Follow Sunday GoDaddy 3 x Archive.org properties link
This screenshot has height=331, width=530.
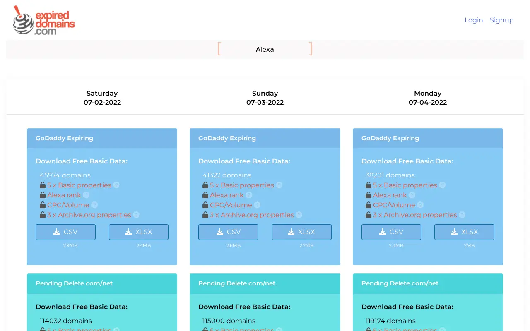tap(252, 215)
